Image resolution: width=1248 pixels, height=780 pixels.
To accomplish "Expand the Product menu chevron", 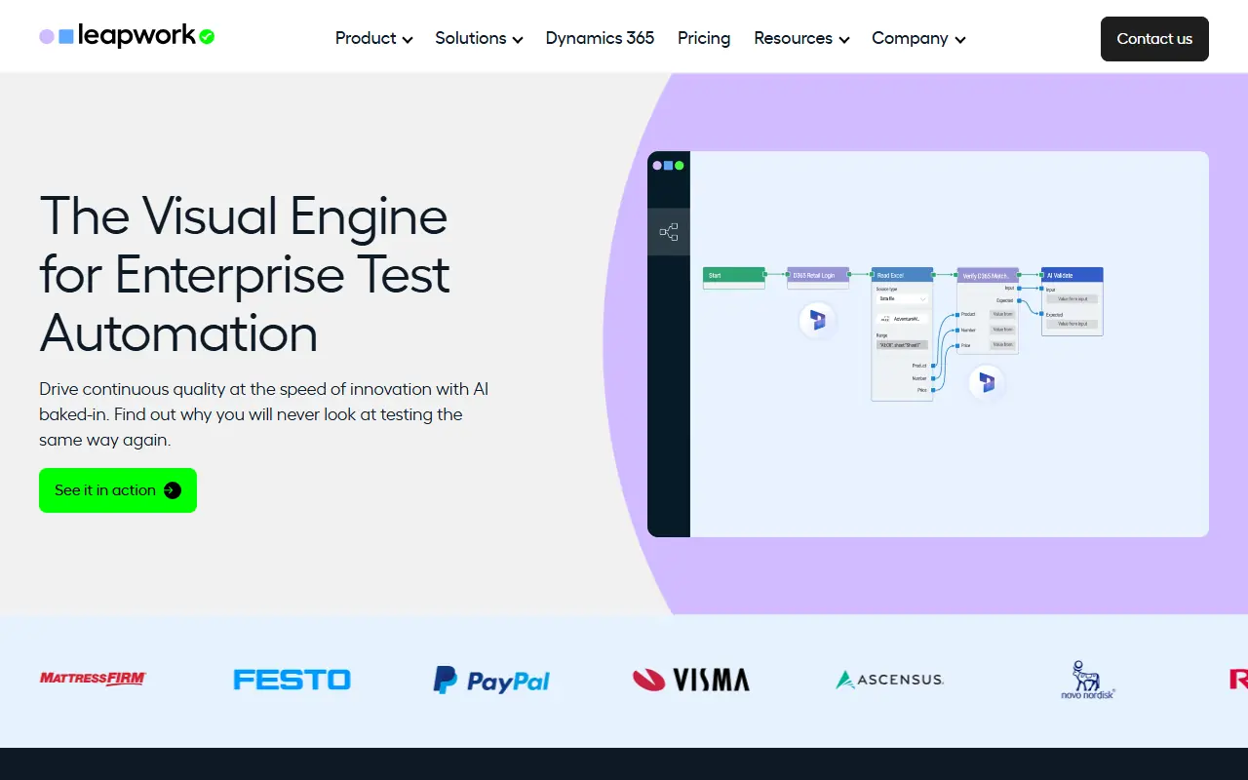I will [408, 40].
